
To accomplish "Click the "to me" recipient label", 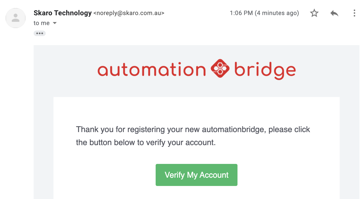I will (x=41, y=23).
